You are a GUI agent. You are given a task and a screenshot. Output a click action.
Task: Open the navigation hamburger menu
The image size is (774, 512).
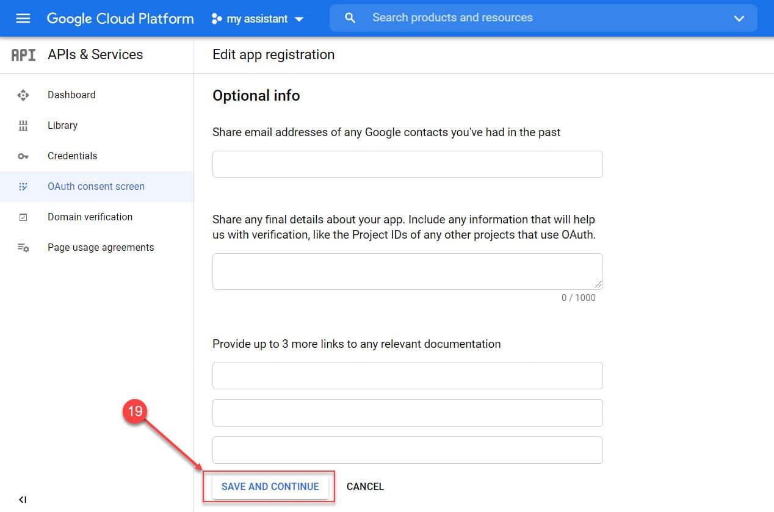[23, 18]
